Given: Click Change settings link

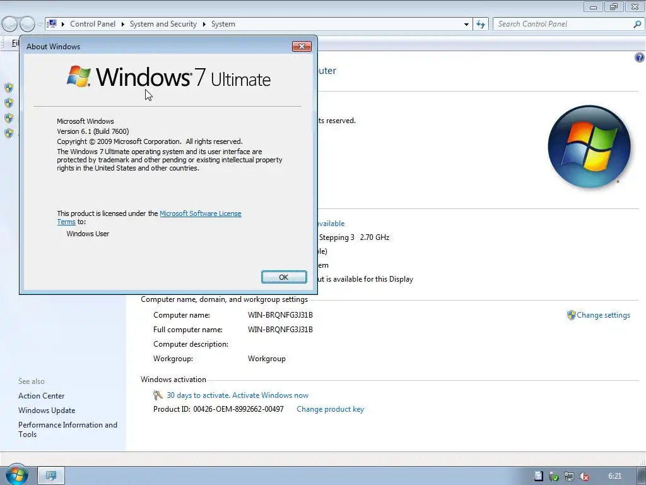Looking at the screenshot, I should click(x=603, y=315).
